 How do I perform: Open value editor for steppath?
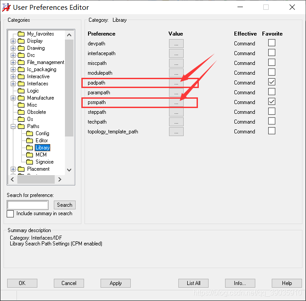tap(176, 112)
